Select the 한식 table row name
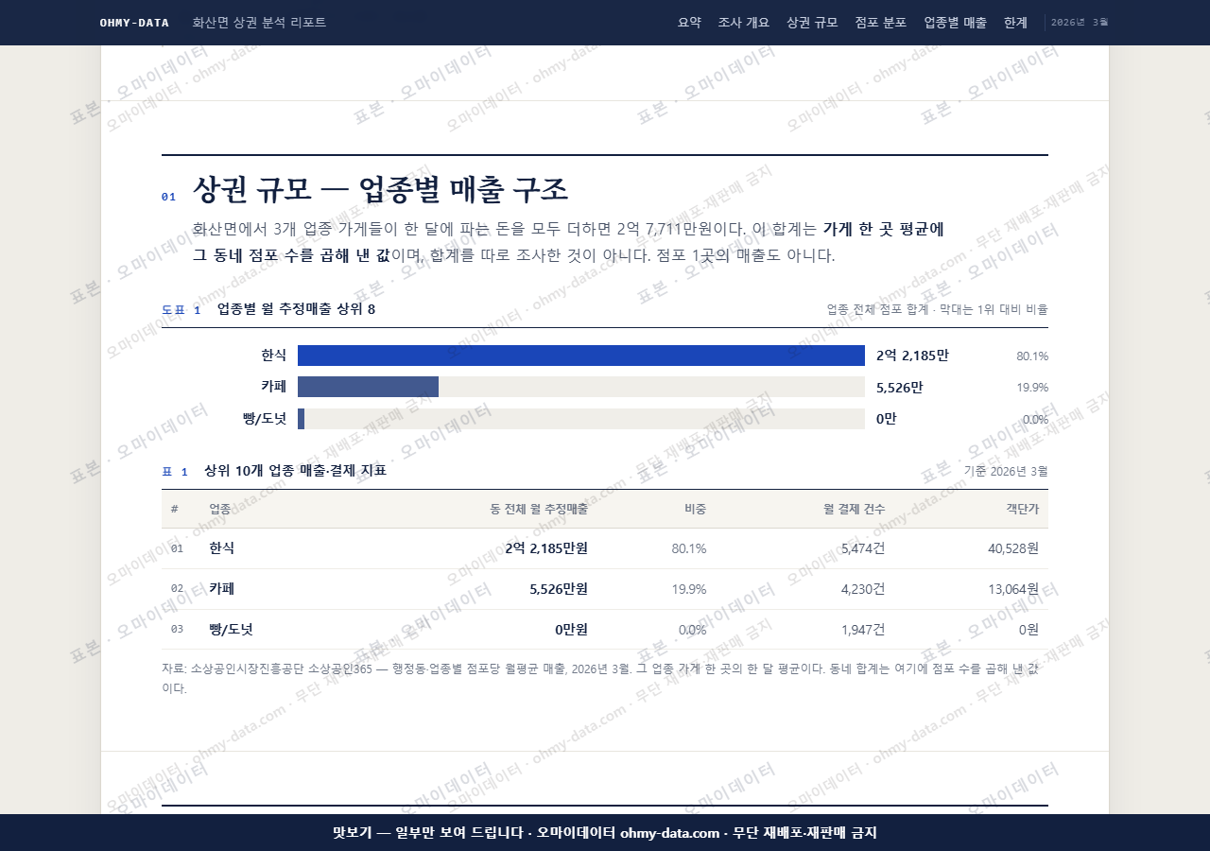This screenshot has height=851, width=1210. 221,548
